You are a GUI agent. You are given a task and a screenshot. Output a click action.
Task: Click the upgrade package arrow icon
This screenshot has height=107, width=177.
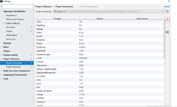pos(167,28)
